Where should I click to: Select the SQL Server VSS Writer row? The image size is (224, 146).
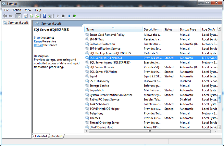151,72
